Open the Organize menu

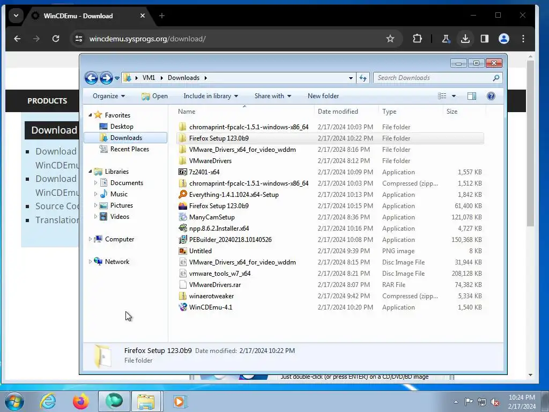point(109,96)
